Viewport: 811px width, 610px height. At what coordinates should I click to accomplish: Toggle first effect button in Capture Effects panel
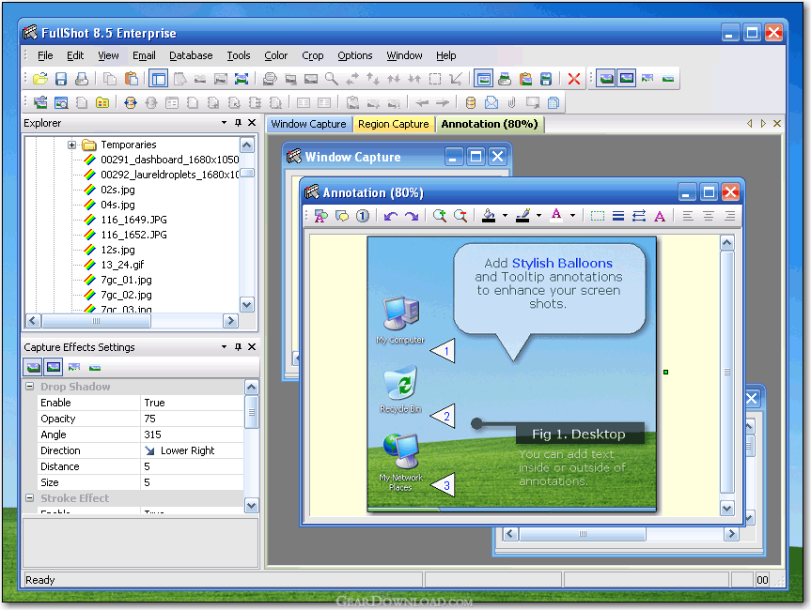point(33,367)
